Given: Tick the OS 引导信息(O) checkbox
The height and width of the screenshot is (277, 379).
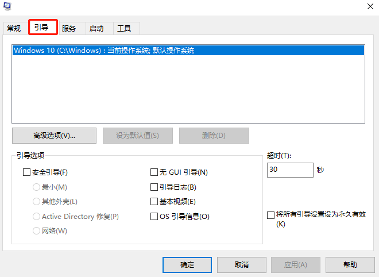Looking at the screenshot, I should tap(154, 217).
